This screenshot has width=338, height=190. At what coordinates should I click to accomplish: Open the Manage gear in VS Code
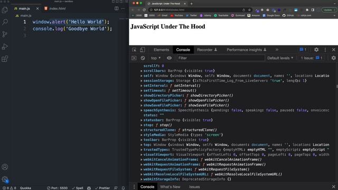(5, 179)
